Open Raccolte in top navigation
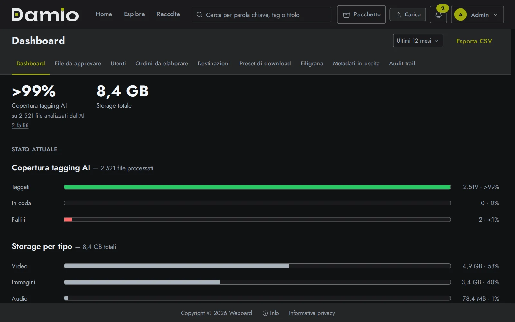This screenshot has height=322, width=515. click(168, 14)
